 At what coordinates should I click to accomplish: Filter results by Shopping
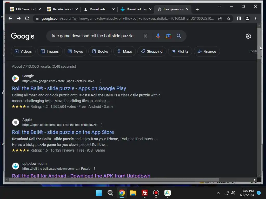[152, 51]
